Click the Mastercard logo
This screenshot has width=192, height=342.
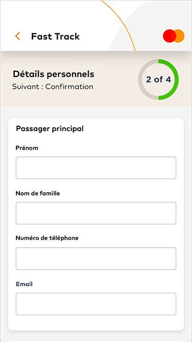pos(174,36)
